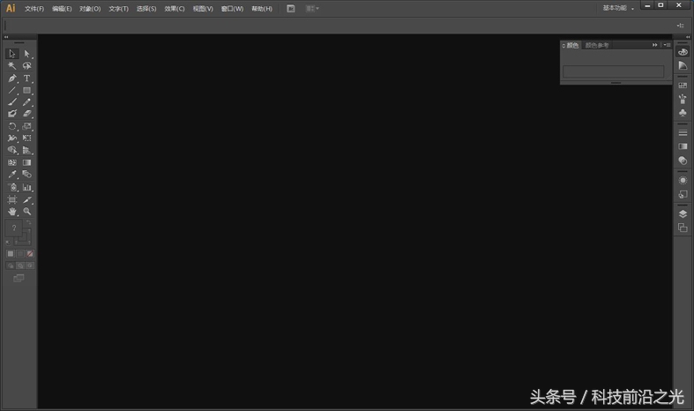Screen dimensions: 694x411
Task: Select the Rotate tool
Action: pyautogui.click(x=12, y=126)
